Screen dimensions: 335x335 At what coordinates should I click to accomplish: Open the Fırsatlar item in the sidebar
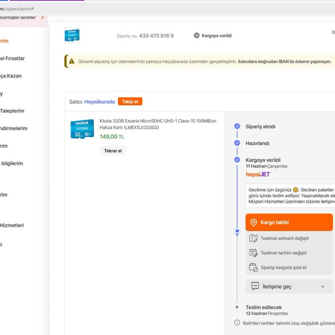point(12,58)
